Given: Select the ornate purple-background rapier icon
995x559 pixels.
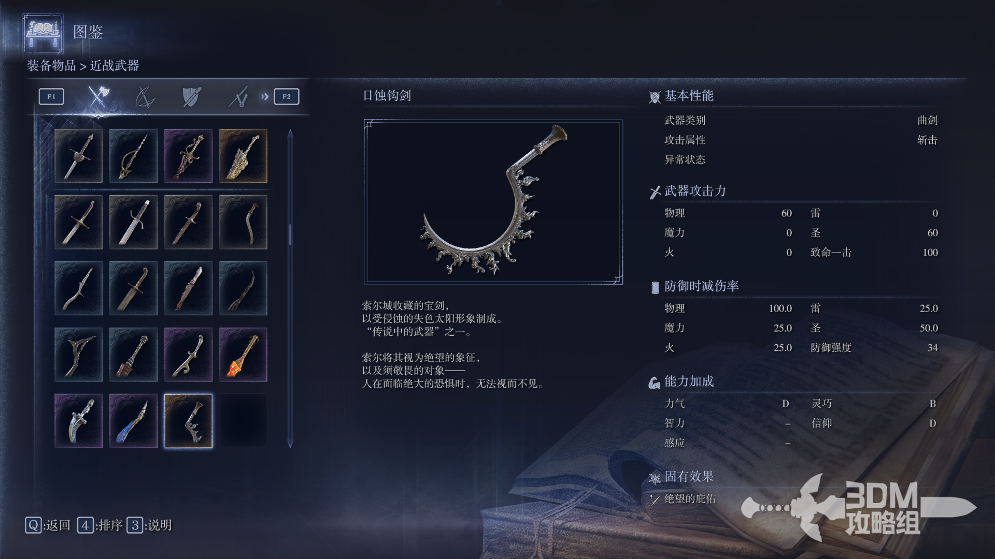Looking at the screenshot, I should point(188,156).
